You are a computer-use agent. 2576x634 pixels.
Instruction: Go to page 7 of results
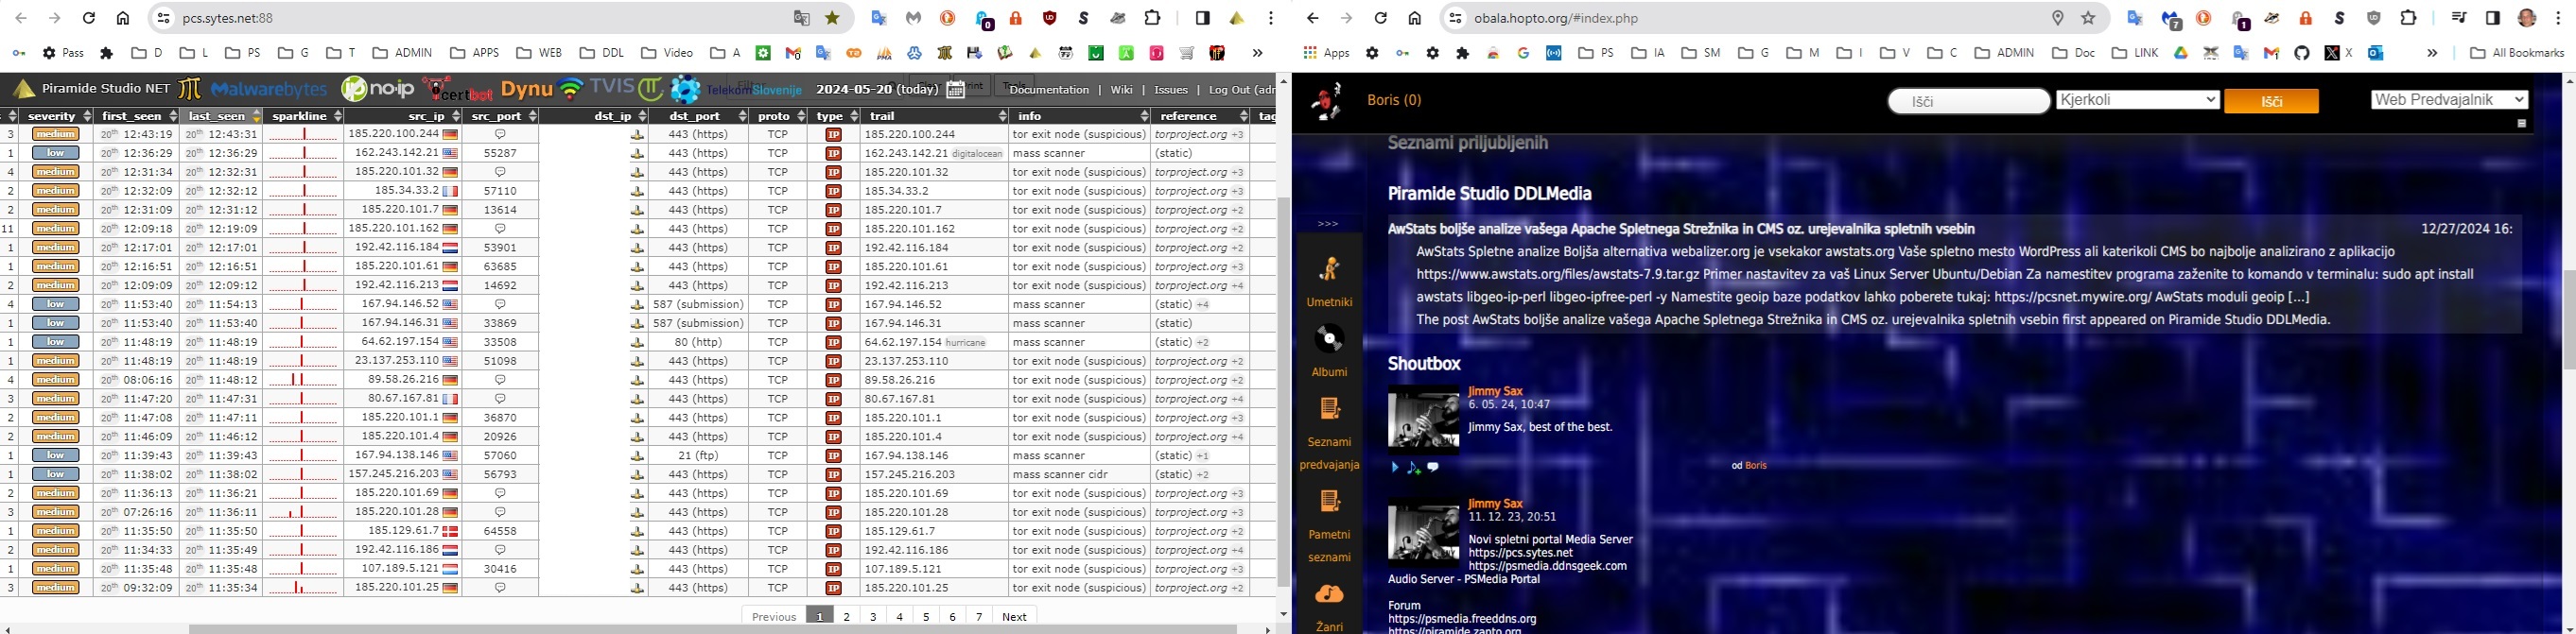click(x=979, y=616)
